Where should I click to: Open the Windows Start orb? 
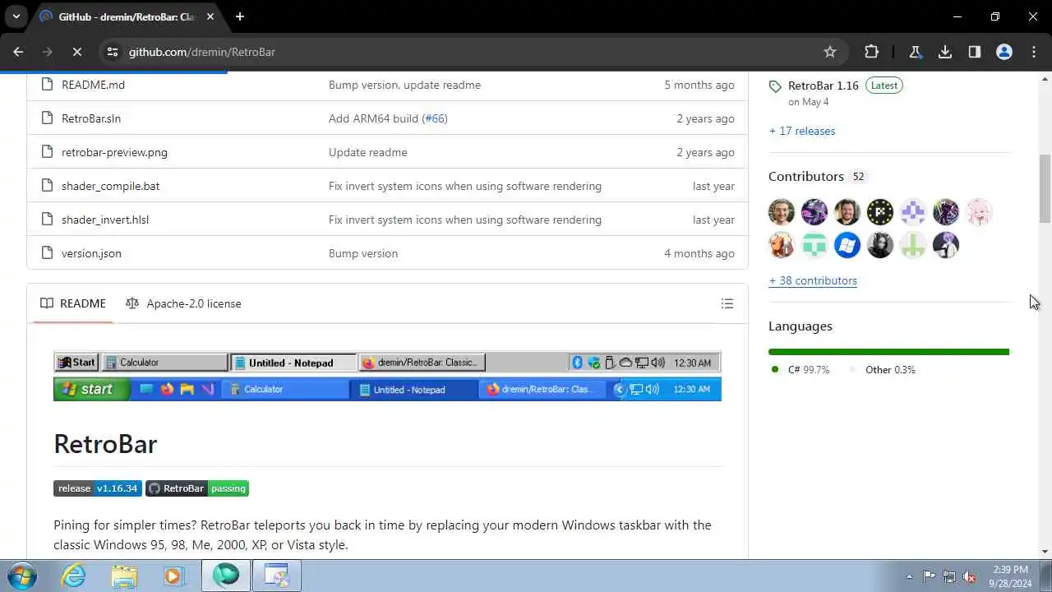22,576
